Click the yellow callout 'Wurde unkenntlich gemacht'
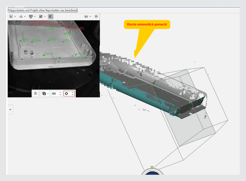This screenshot has height=181, width=246. pyautogui.click(x=147, y=24)
